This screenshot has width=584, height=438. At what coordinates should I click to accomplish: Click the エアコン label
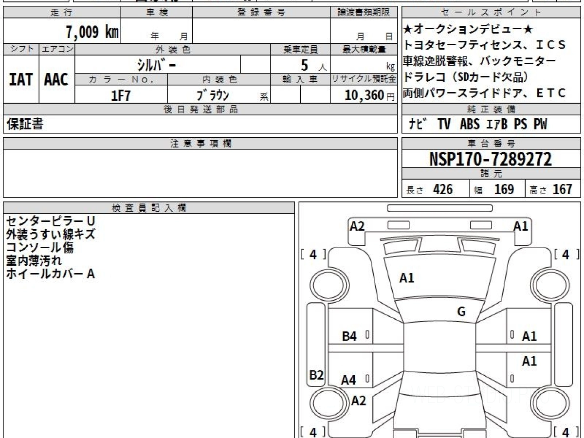click(57, 49)
